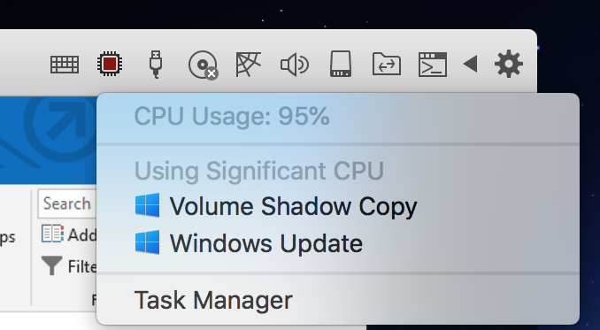
Task: Click the keyboard icon in the status bar
Action: click(65, 65)
